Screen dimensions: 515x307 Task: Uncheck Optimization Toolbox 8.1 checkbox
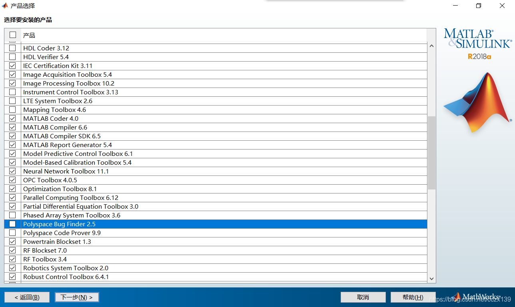click(x=12, y=189)
